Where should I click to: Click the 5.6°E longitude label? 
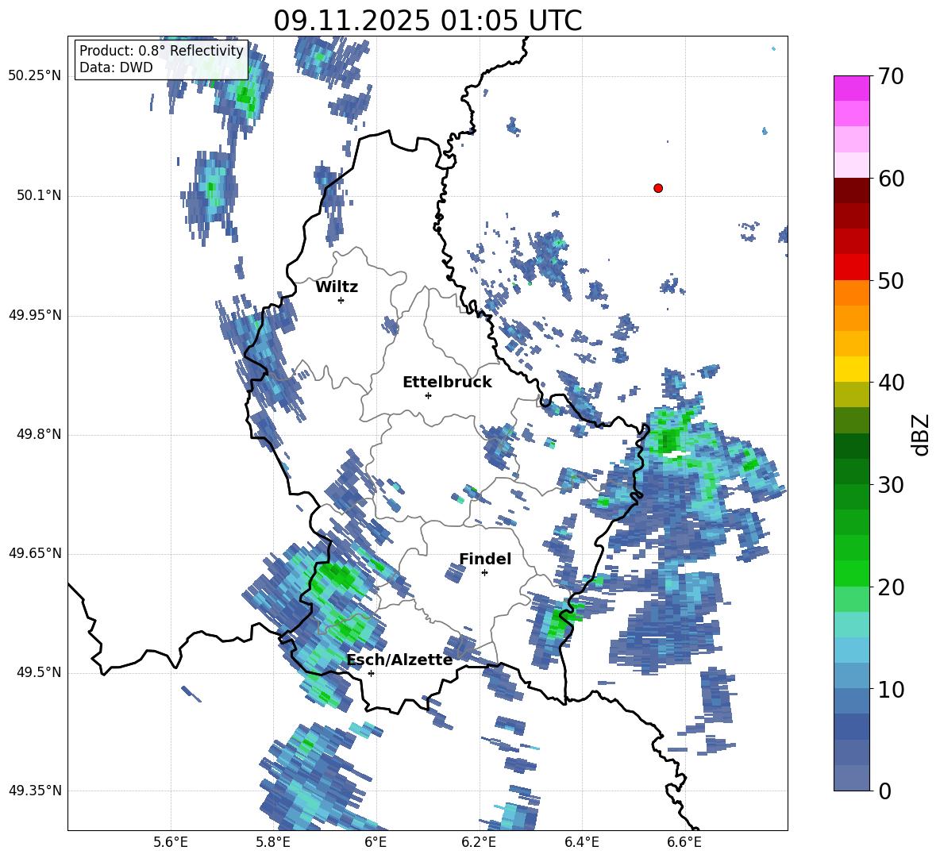click(171, 842)
